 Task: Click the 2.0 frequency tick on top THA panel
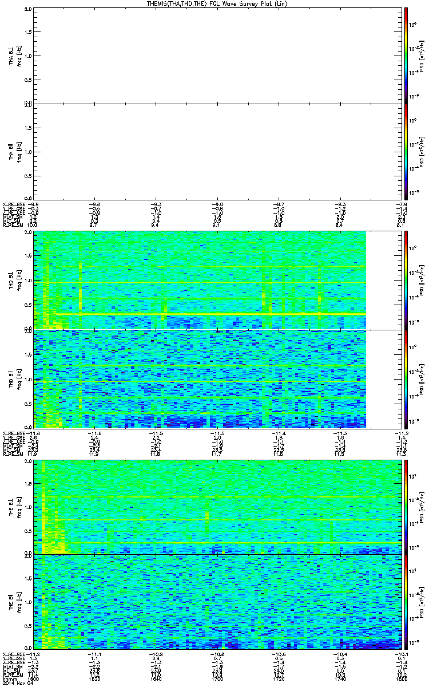[28, 10]
